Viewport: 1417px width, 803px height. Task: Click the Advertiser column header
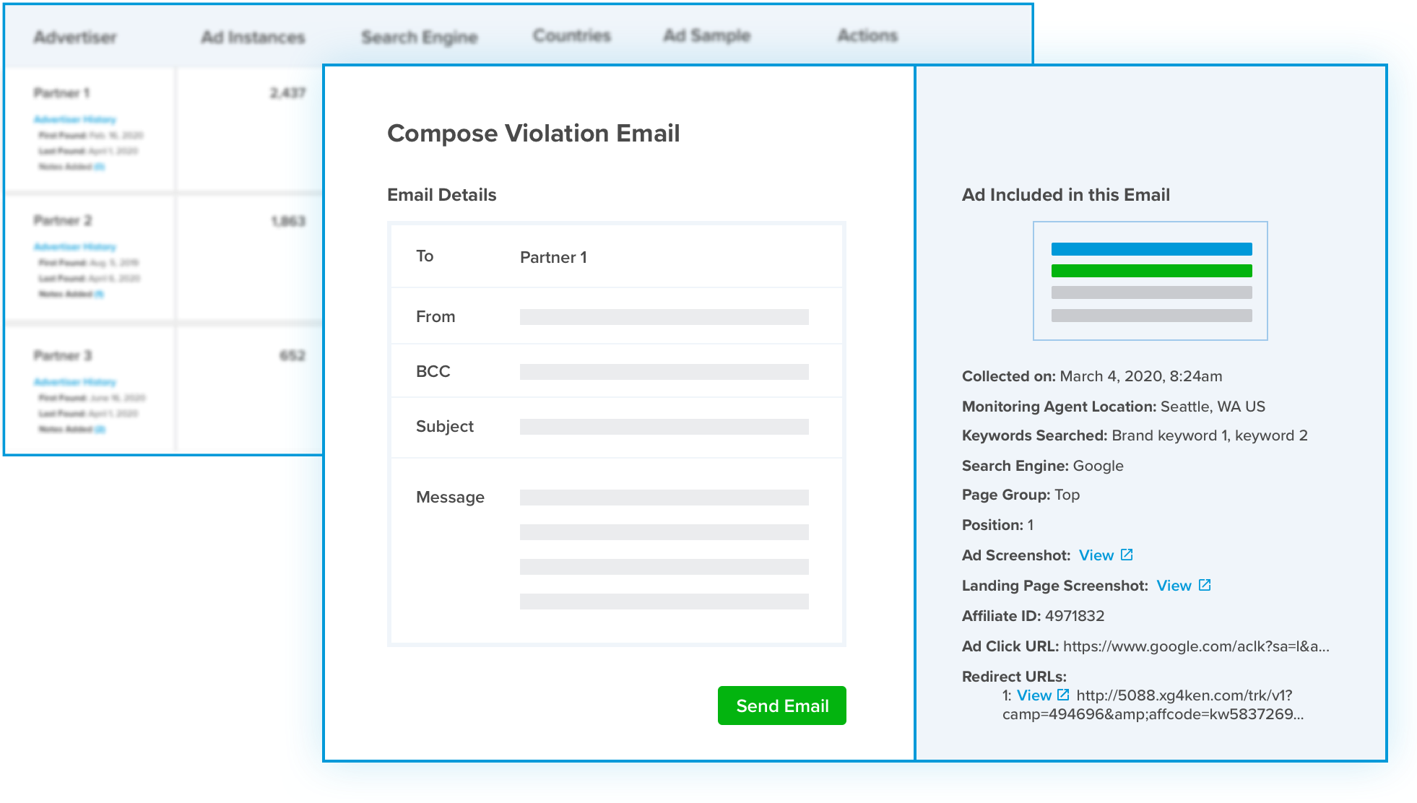coord(75,37)
